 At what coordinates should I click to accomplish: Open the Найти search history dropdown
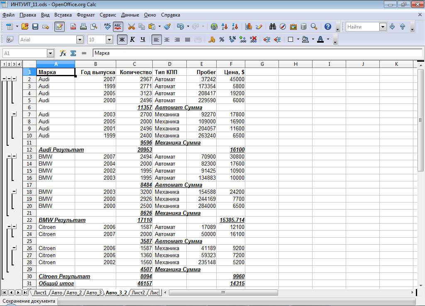coord(383,27)
